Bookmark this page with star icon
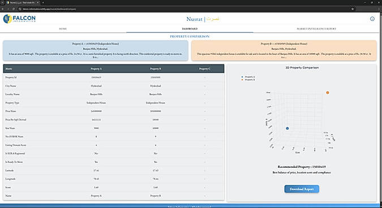This screenshot has width=382, height=208. pyautogui.click(x=352, y=9)
